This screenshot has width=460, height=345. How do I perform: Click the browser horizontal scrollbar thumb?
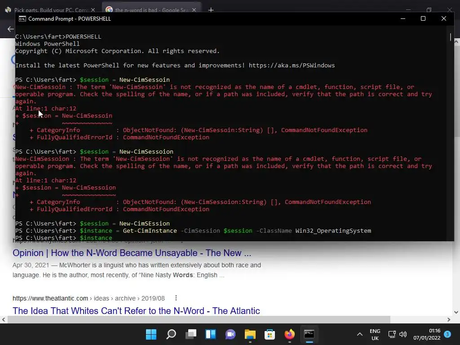[x=199, y=319]
